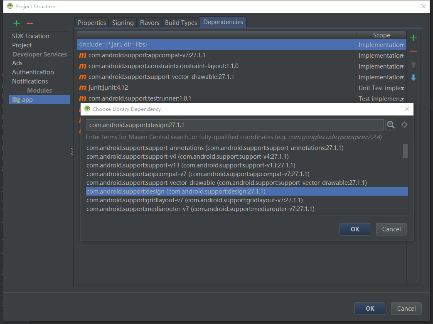Click the Scope column header

(381, 35)
